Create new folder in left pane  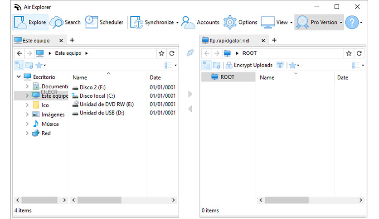[29, 65]
